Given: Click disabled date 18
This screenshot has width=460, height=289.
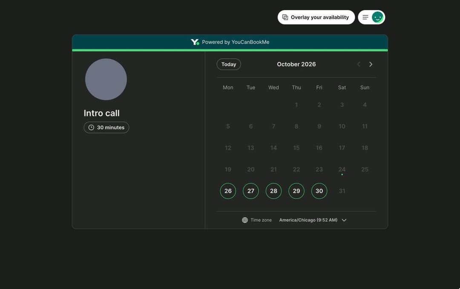Looking at the screenshot, I should tap(365, 148).
